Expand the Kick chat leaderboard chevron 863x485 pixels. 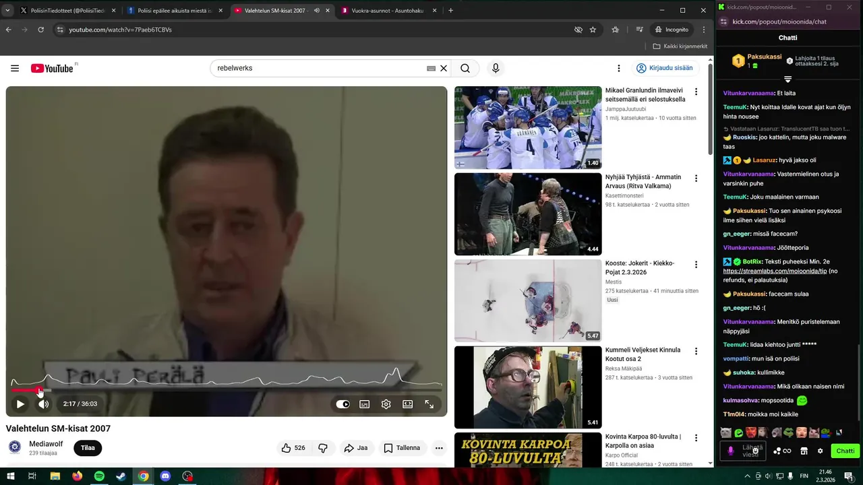tap(787, 79)
